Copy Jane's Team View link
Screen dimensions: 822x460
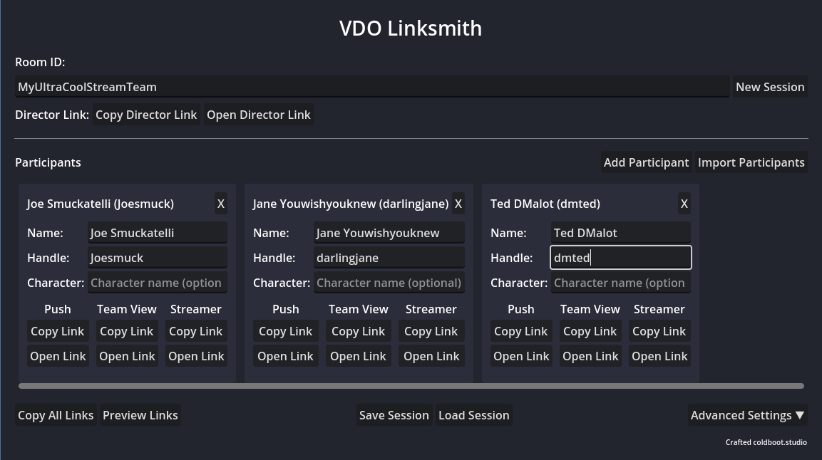359,331
